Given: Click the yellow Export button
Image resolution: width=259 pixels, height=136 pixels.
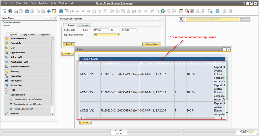Looking at the screenshot, I should (69, 44).
